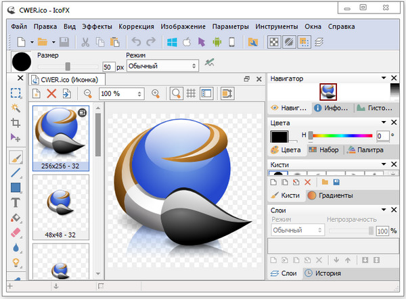Click the hue rainbow slider in Цвета
Screen dimensions: 406x299
(342, 135)
